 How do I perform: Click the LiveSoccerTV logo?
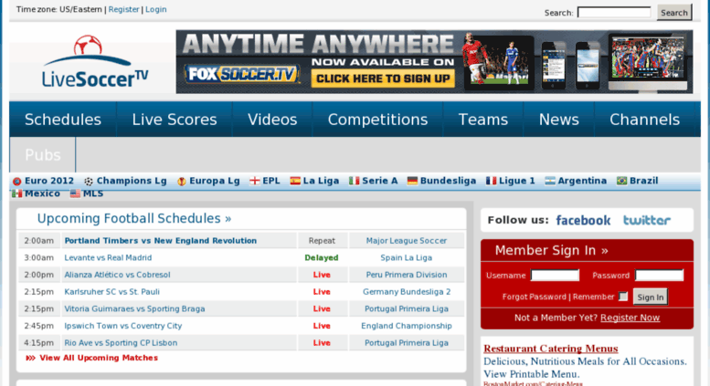tap(95, 61)
